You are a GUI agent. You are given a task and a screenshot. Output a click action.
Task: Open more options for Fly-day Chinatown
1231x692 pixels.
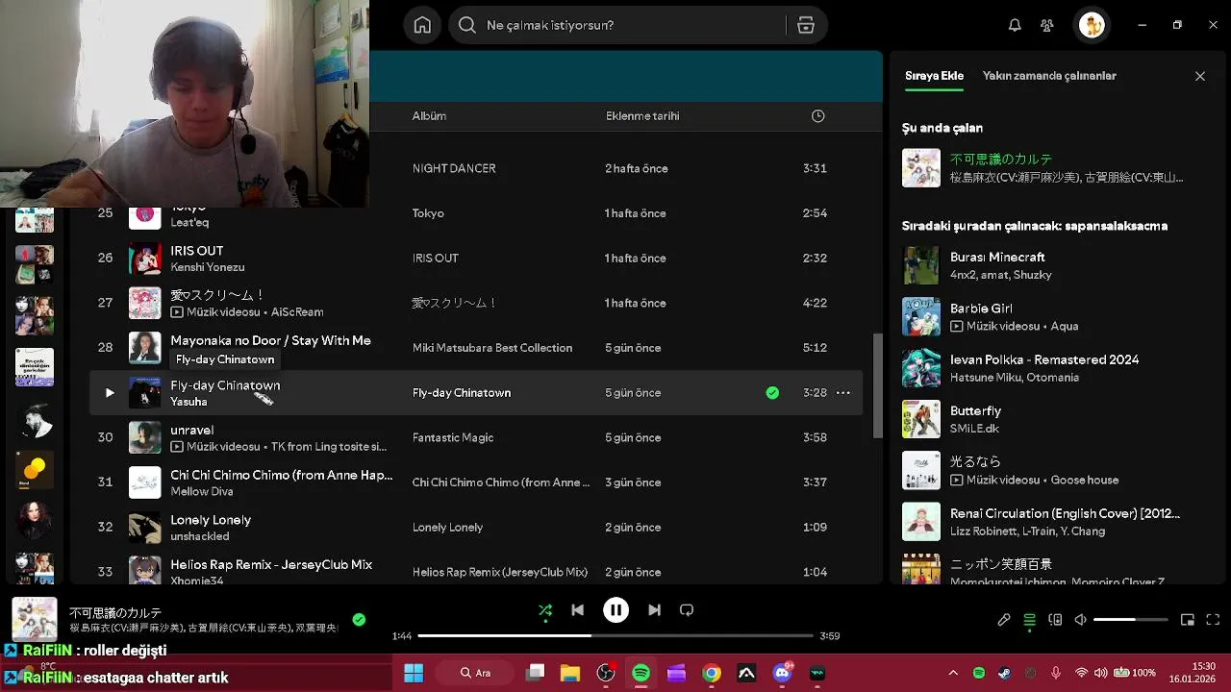tap(842, 392)
